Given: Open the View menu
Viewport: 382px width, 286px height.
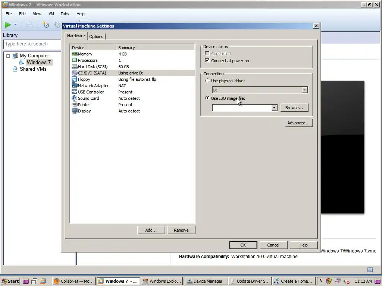Looking at the screenshot, I should 37,14.
